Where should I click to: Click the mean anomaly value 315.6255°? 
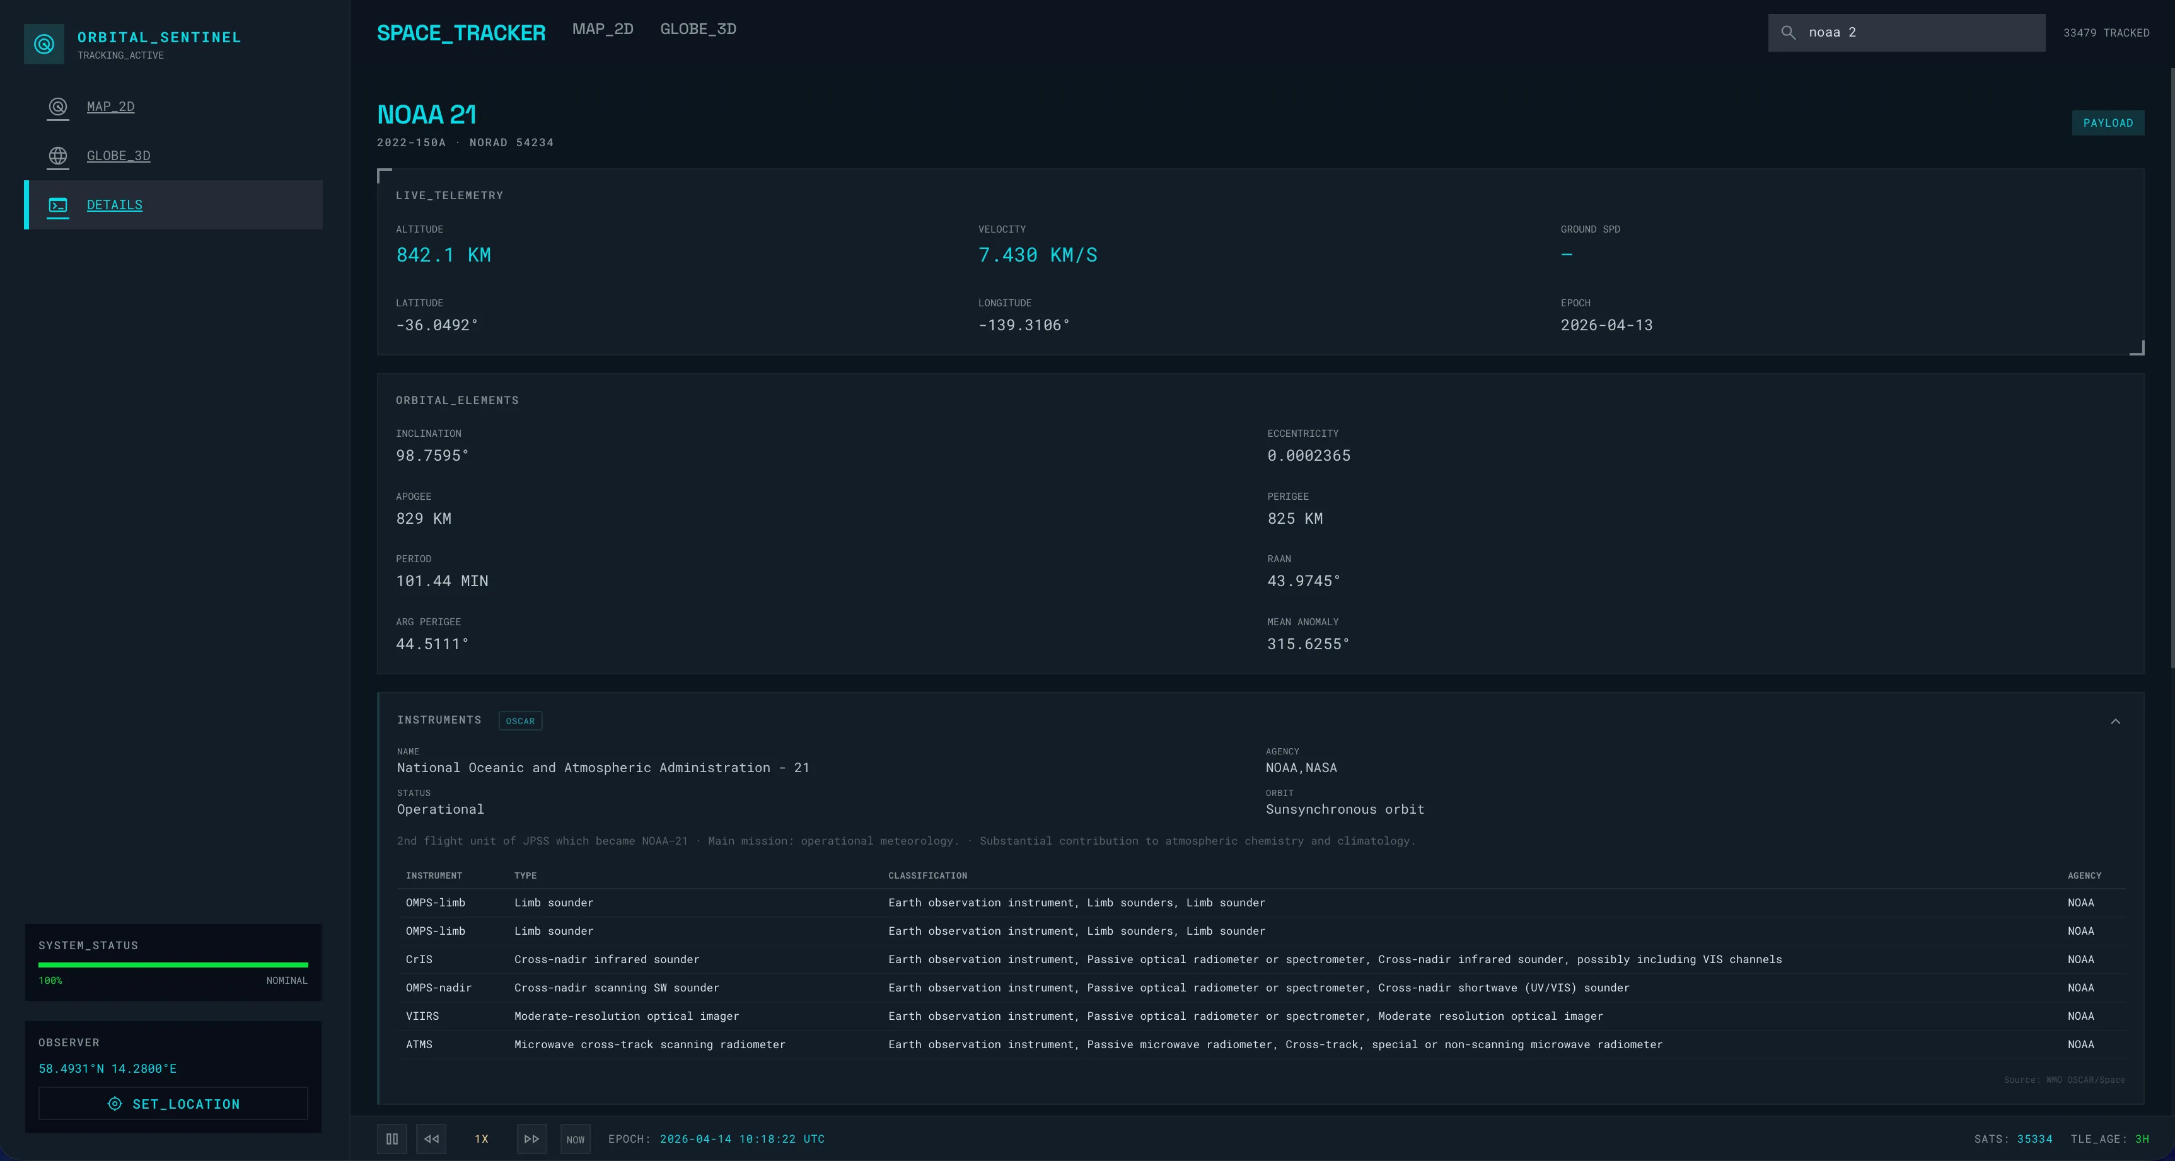(x=1308, y=644)
